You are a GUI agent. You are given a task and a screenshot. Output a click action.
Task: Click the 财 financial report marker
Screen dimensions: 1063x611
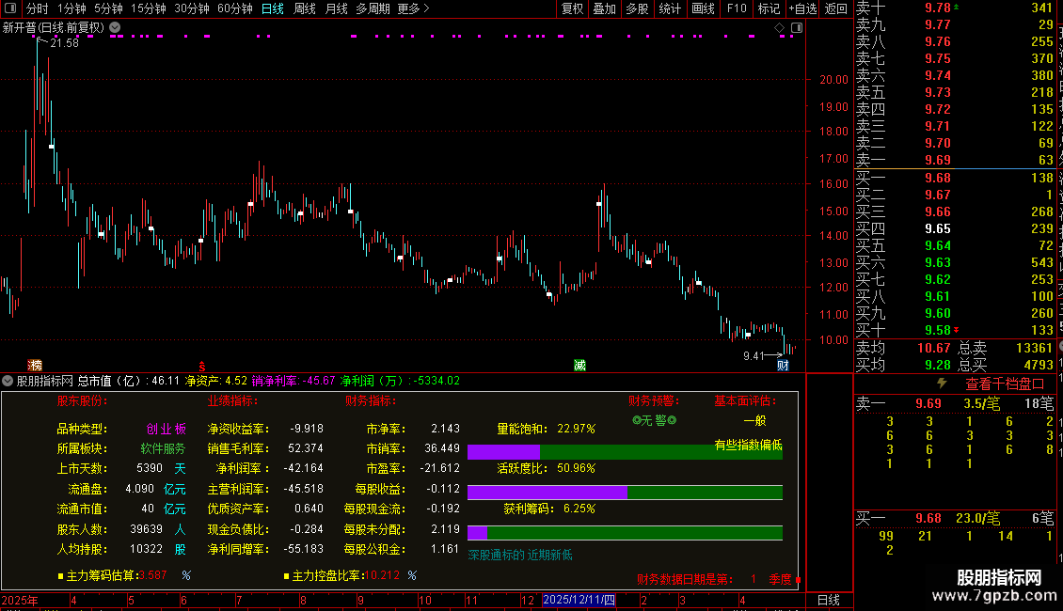click(783, 365)
